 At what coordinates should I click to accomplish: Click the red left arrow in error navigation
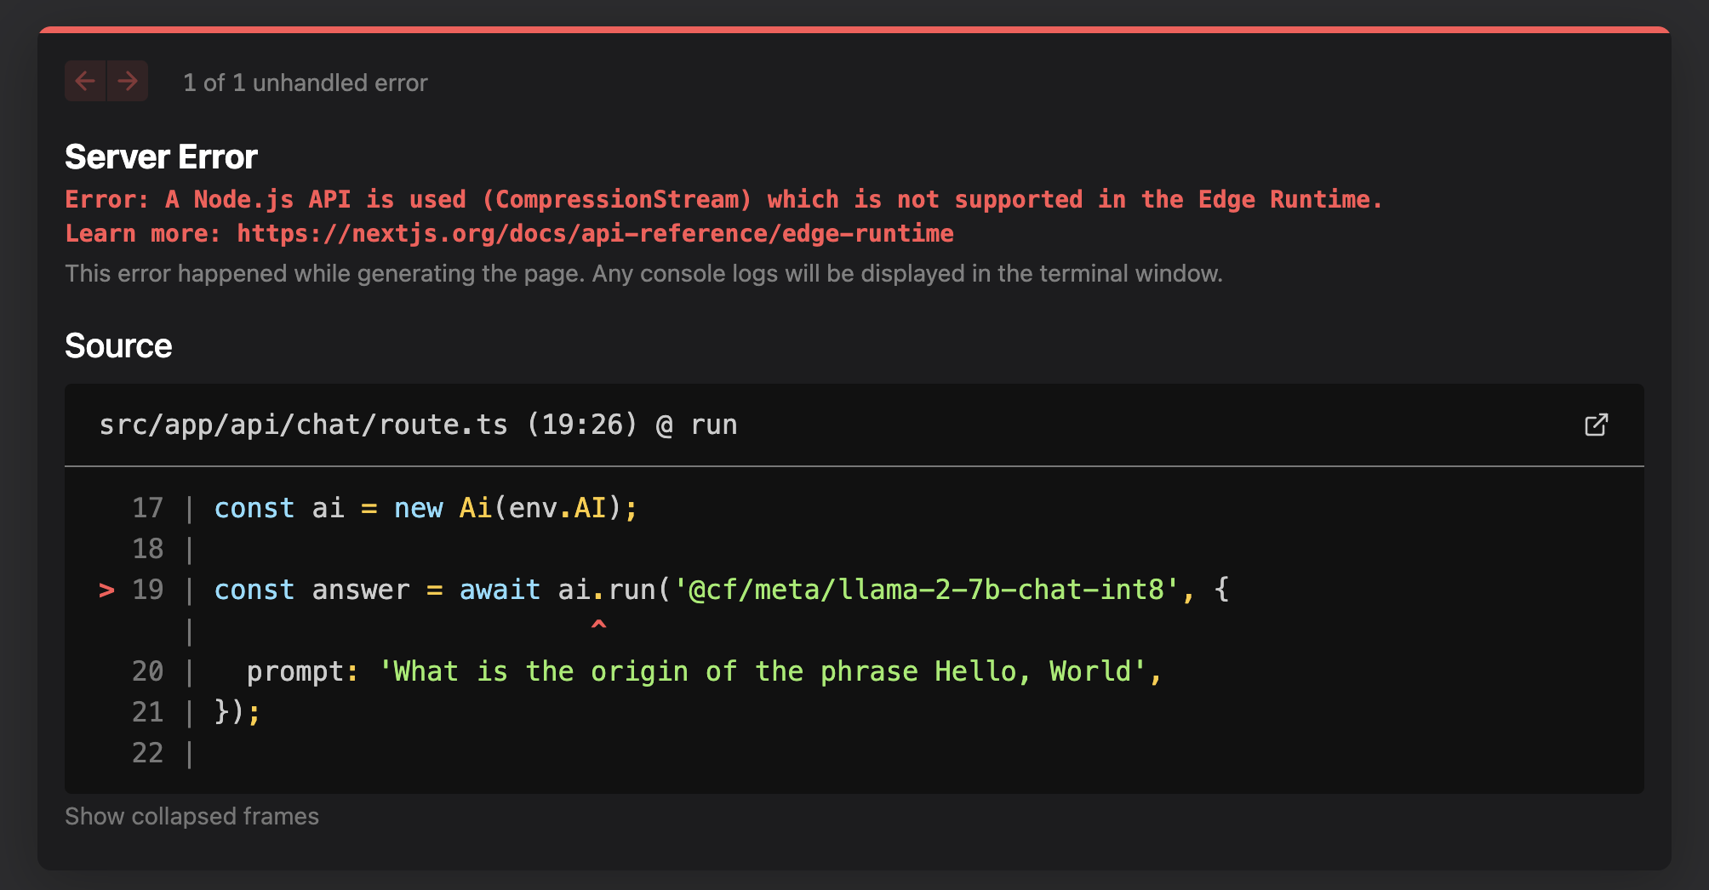84,81
